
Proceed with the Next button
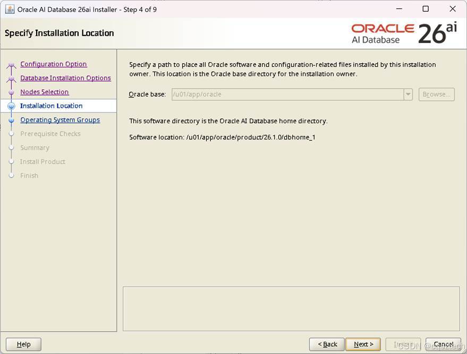363,344
